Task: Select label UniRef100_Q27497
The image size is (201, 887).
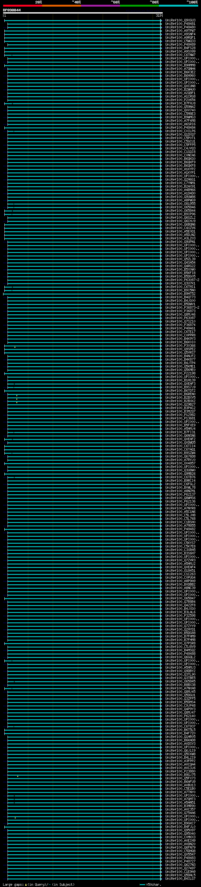Action: [x=180, y=868]
